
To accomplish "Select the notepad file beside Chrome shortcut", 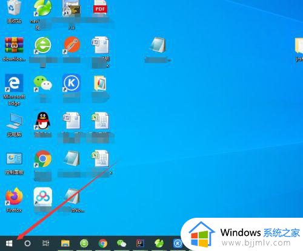I will coord(72,158).
